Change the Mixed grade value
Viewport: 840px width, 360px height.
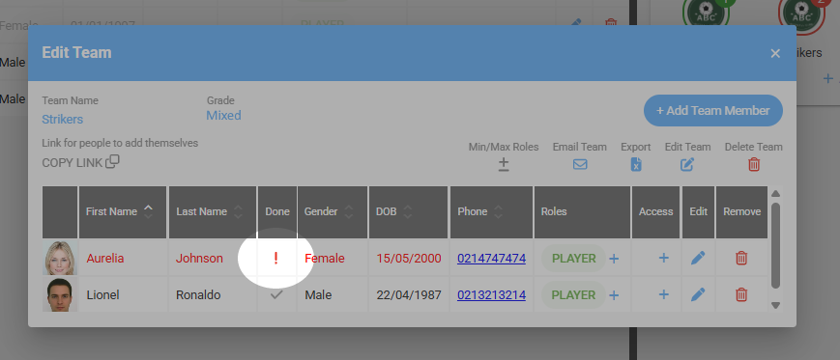(223, 115)
